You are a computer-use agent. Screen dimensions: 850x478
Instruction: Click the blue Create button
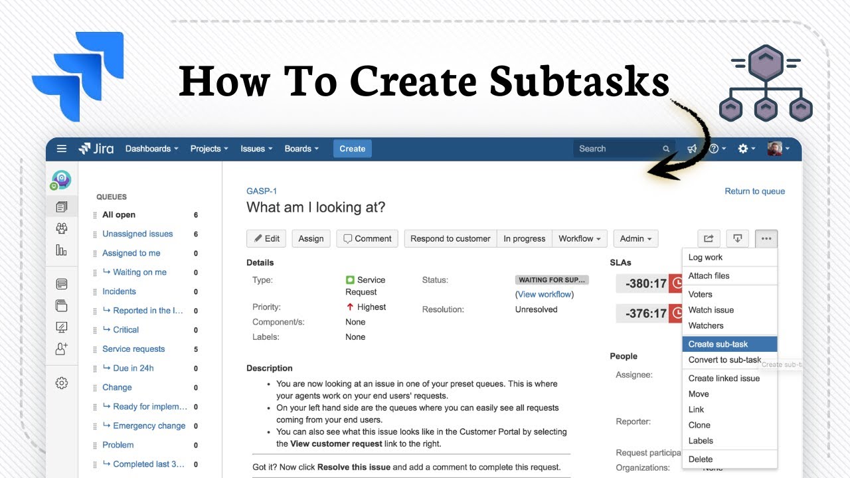click(x=352, y=149)
